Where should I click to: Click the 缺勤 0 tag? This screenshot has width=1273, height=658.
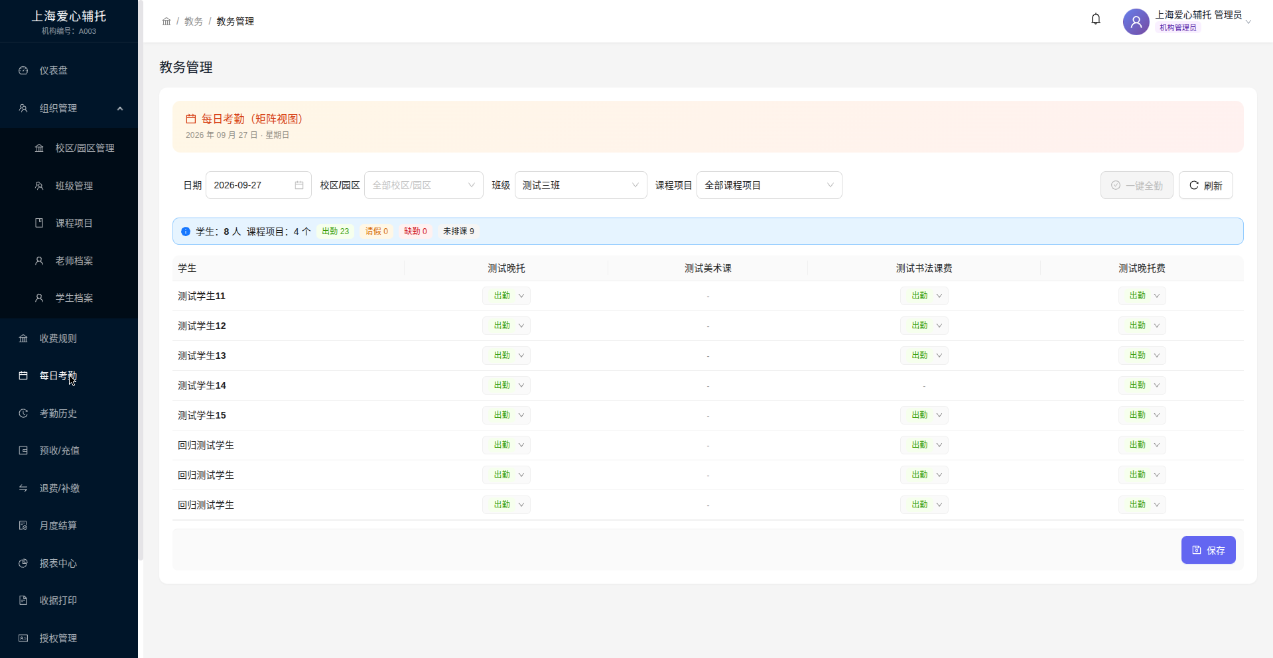(415, 231)
